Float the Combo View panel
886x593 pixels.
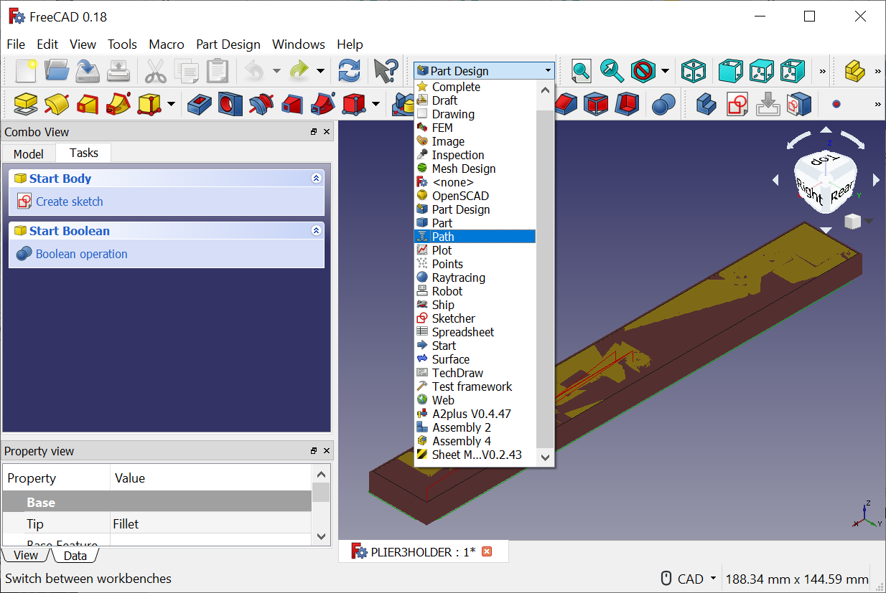tap(314, 132)
